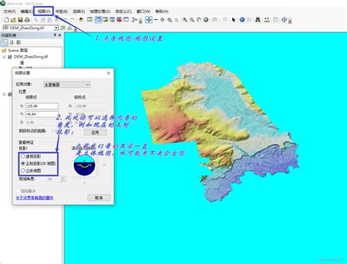Select the Navigate tool in the toolbar

pyautogui.click(x=149, y=20)
